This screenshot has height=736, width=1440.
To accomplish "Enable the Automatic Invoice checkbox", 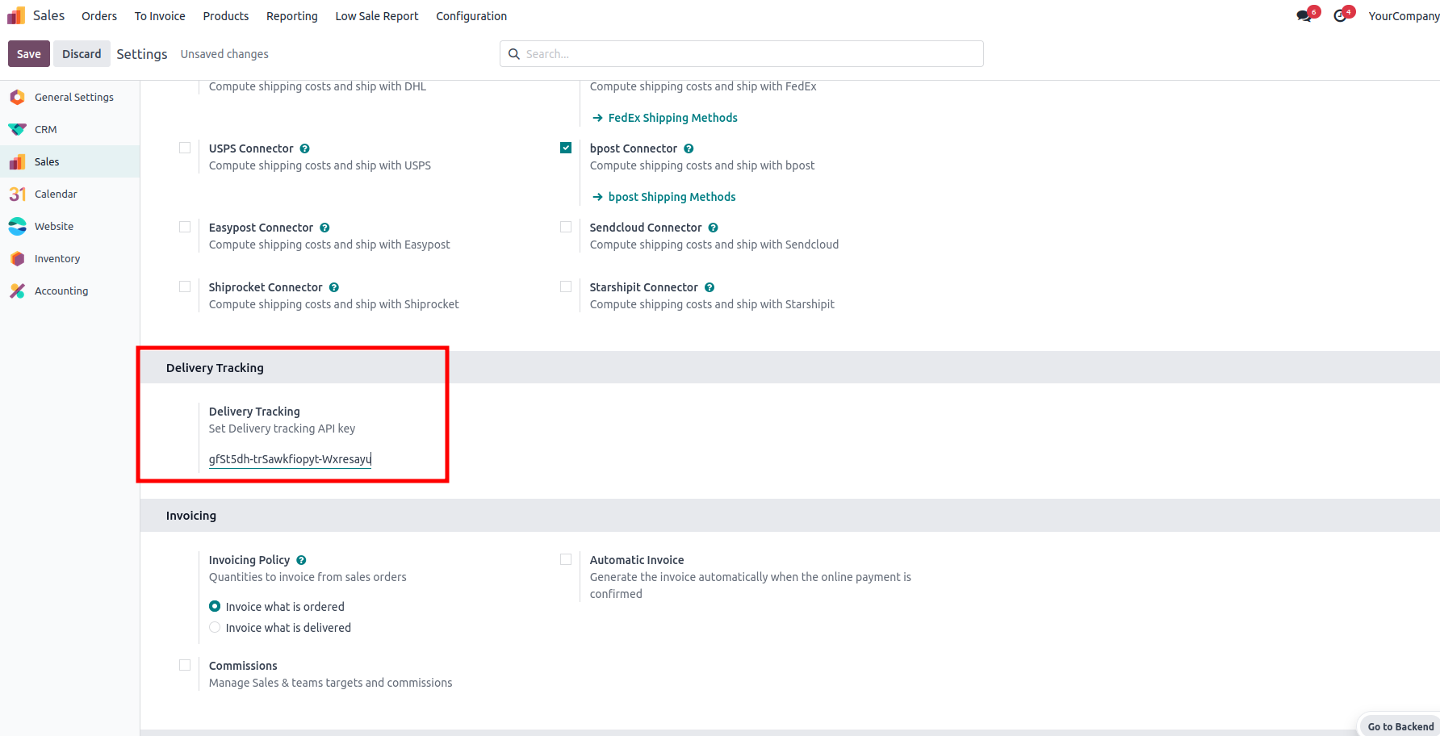I will point(566,559).
